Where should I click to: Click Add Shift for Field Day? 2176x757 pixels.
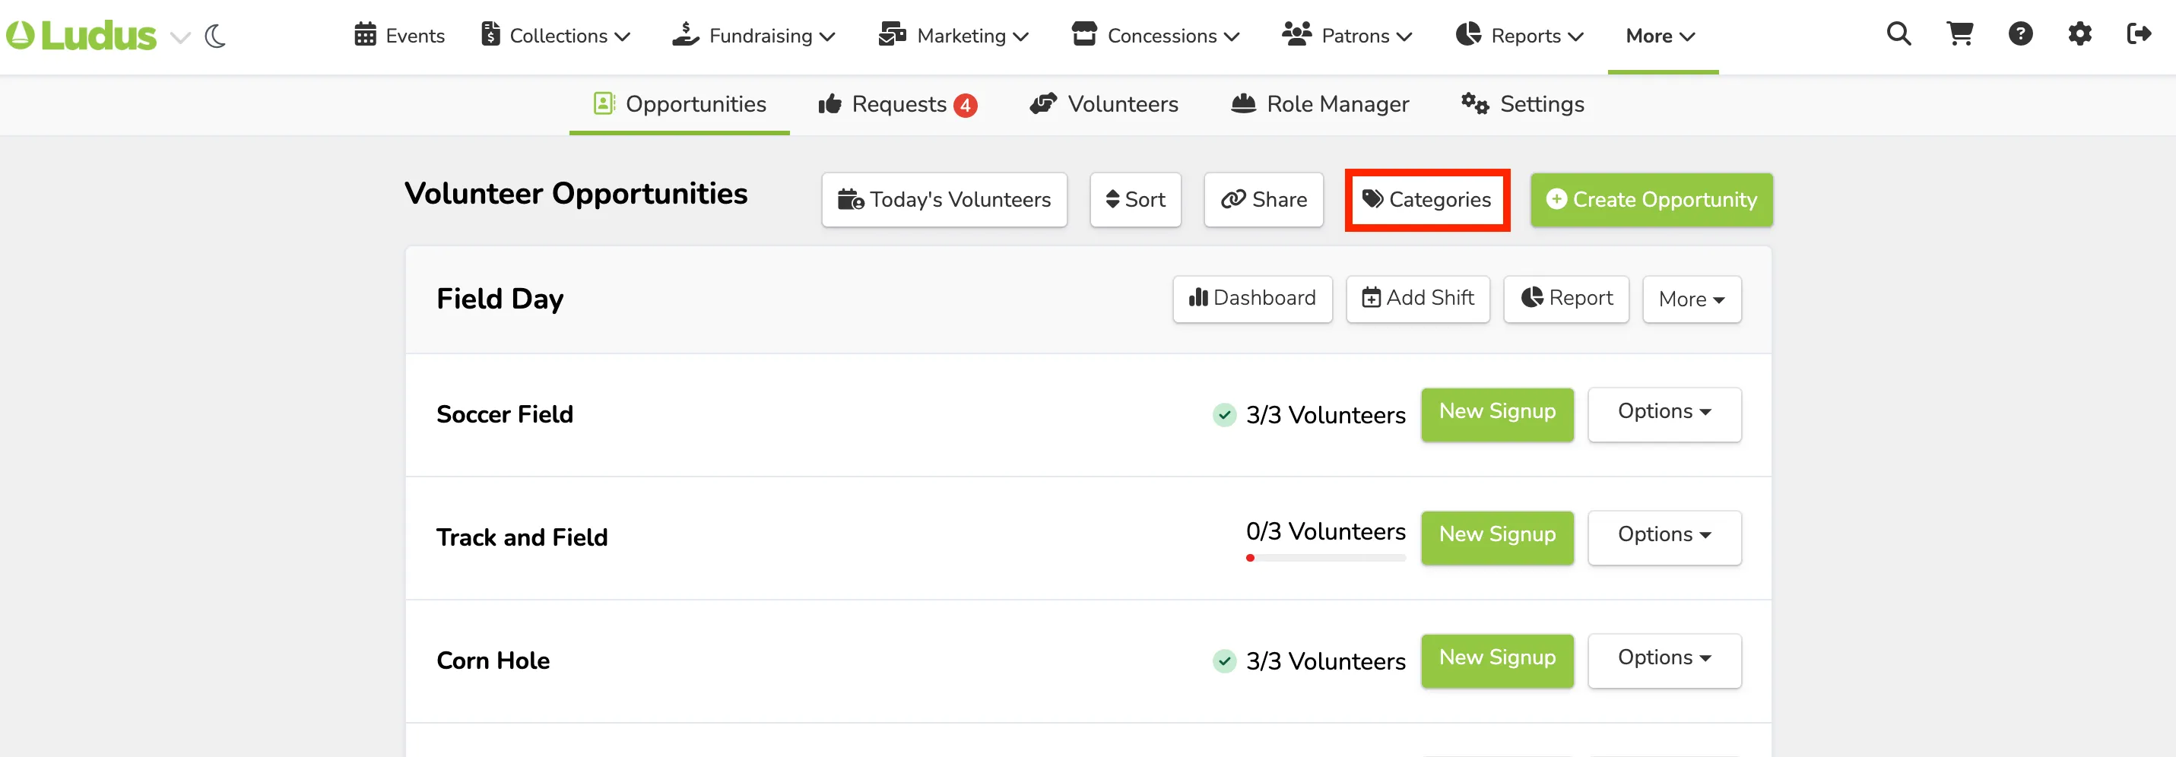point(1418,298)
